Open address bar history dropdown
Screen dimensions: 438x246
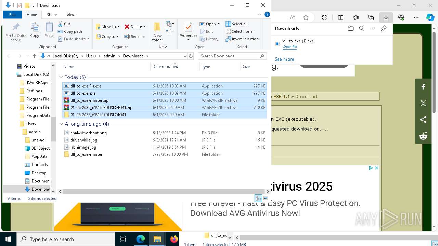185,56
